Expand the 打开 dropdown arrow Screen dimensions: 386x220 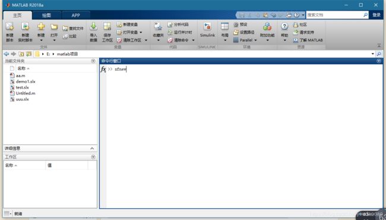(x=54, y=40)
